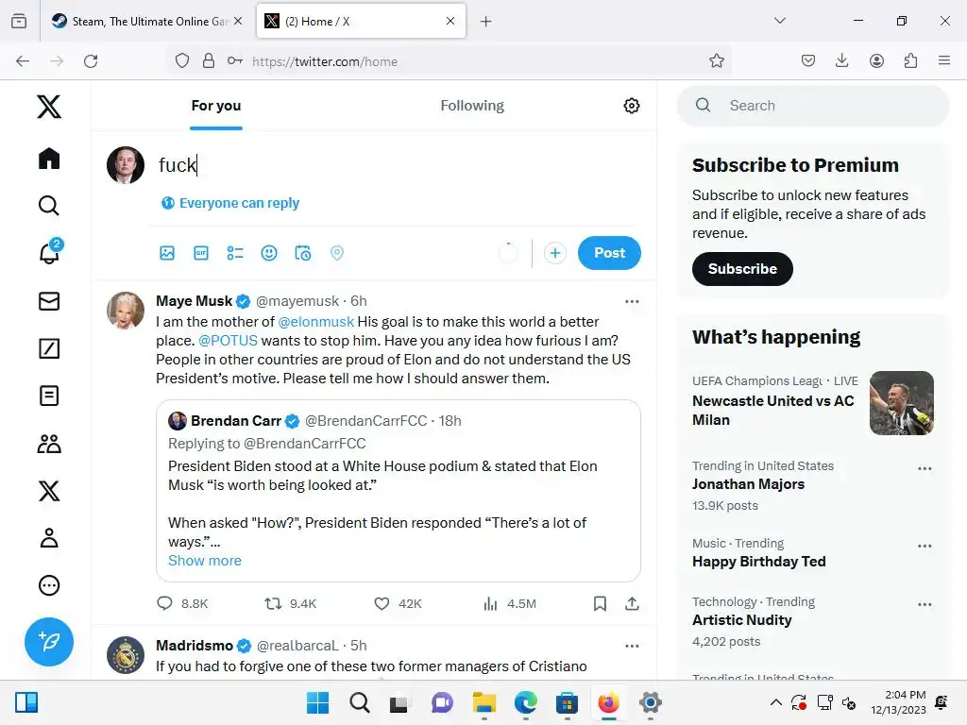Open @elonmusk mention link
The width and height of the screenshot is (967, 725).
click(316, 322)
